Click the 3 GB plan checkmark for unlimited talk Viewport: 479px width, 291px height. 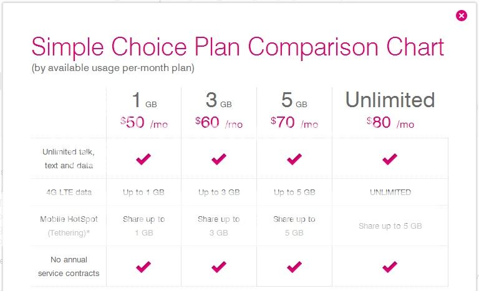(219, 159)
